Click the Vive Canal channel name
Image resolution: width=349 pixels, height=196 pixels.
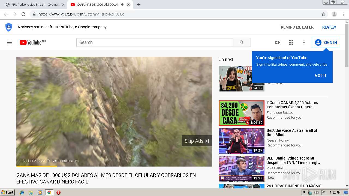coord(275,168)
